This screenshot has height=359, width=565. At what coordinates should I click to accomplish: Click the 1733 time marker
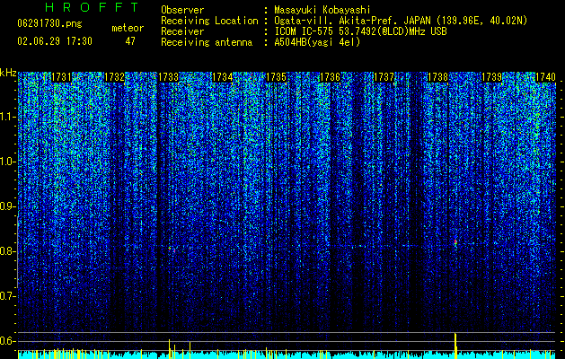pyautogui.click(x=169, y=77)
